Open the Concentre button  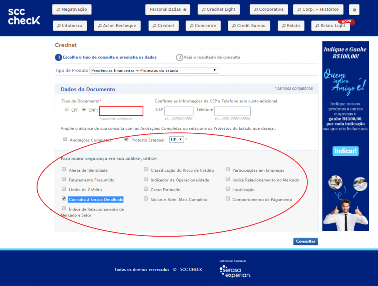click(203, 25)
